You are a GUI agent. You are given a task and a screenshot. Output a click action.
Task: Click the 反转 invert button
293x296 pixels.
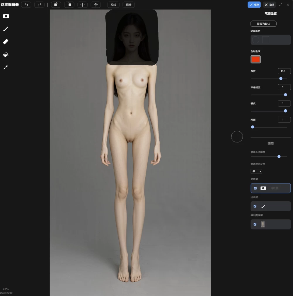tap(113, 5)
